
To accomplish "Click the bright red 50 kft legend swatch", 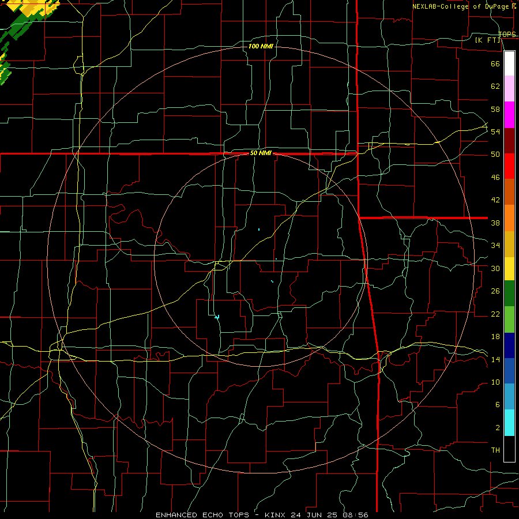I will (509, 166).
